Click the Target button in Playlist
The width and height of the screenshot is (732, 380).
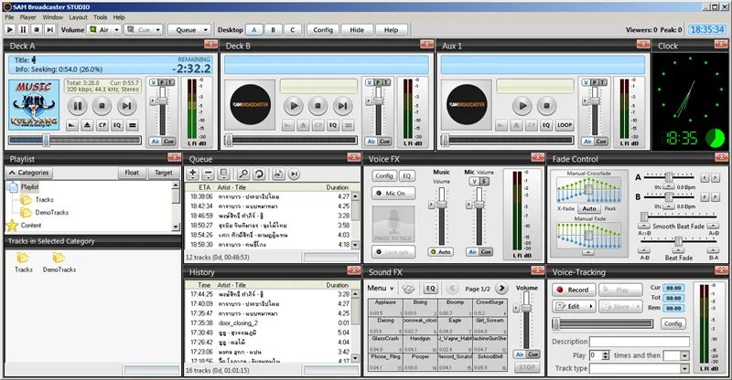tap(164, 173)
